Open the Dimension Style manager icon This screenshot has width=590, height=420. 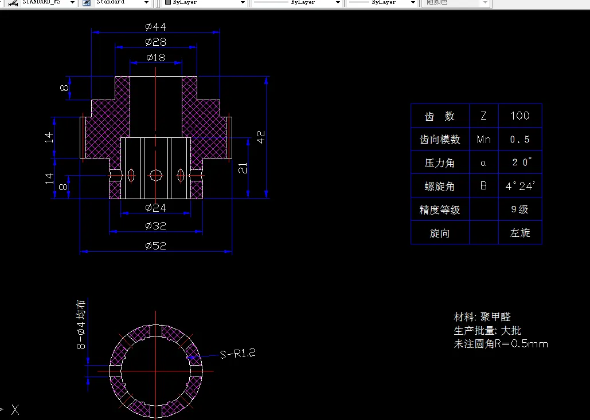click(x=87, y=3)
